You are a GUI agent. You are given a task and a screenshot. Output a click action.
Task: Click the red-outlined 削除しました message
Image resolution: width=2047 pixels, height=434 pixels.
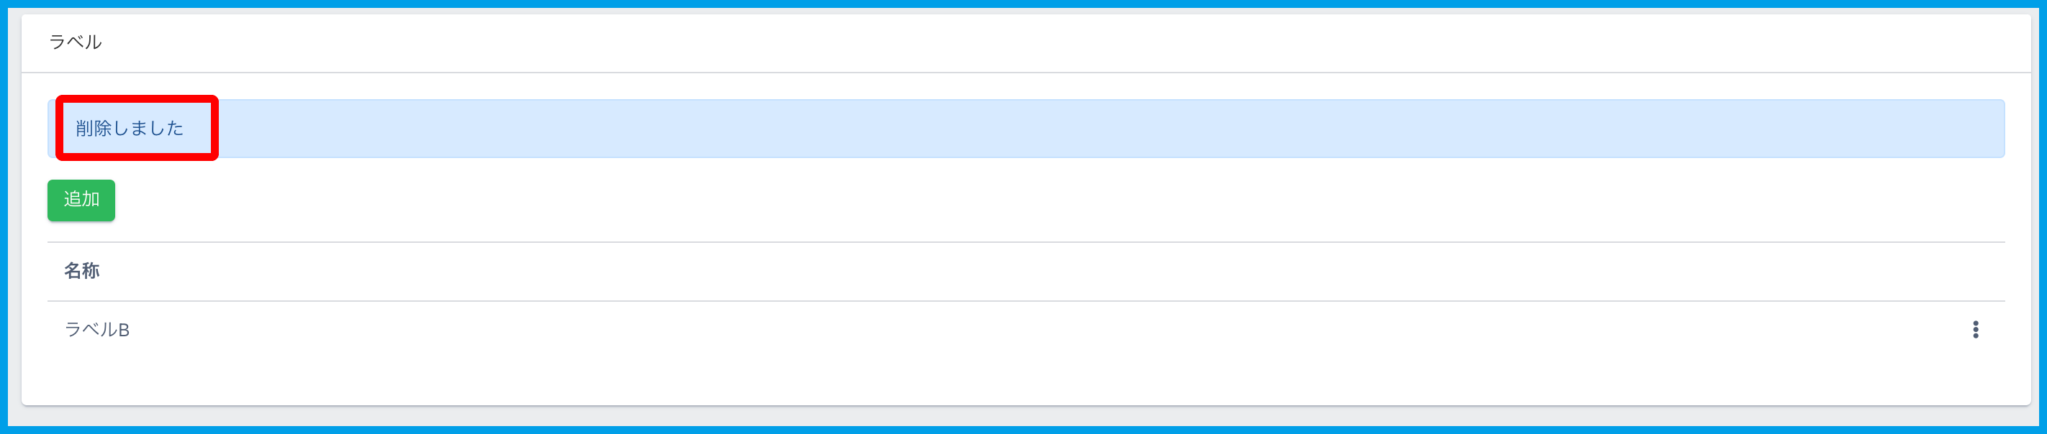coord(130,129)
